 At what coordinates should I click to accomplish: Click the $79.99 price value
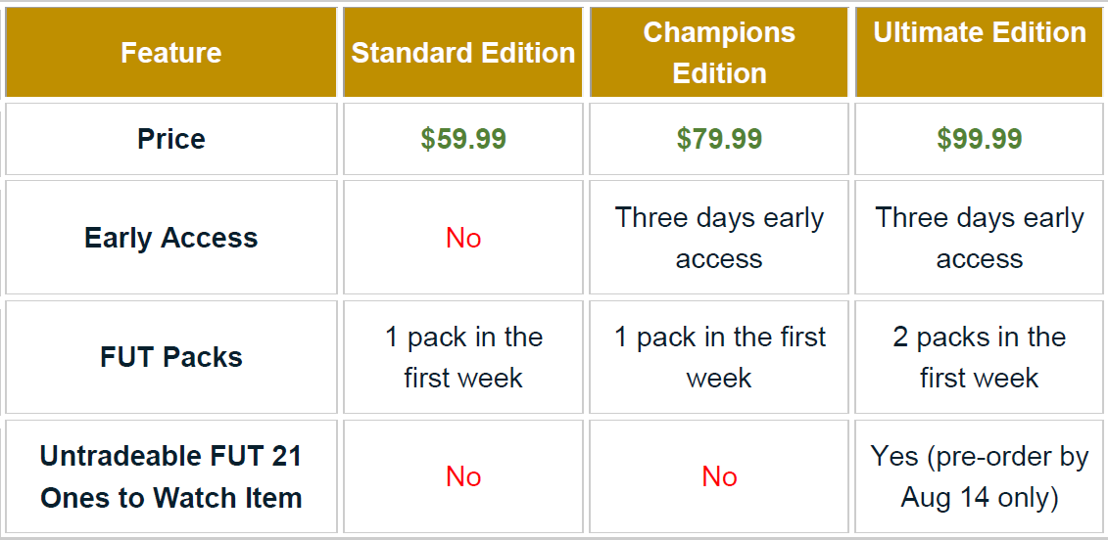pos(719,139)
